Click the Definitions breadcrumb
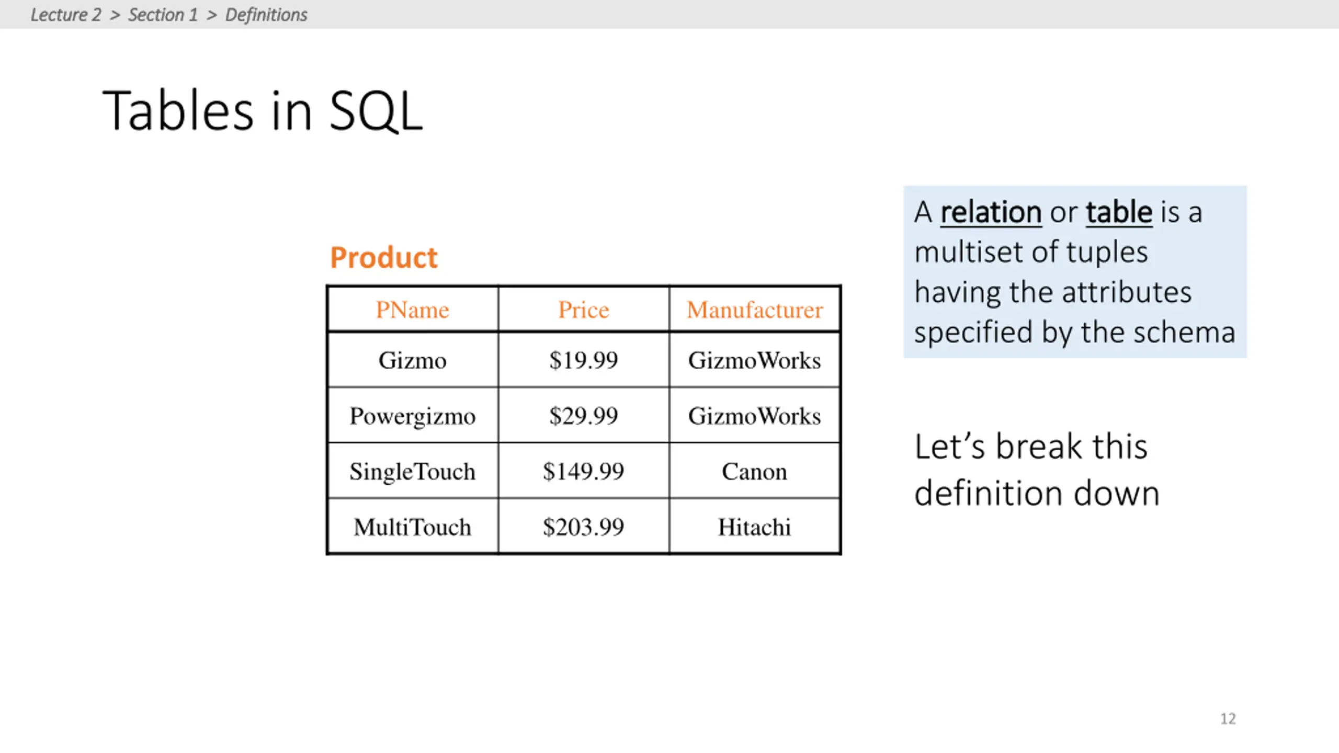Viewport: 1339px width, 753px height. [266, 15]
